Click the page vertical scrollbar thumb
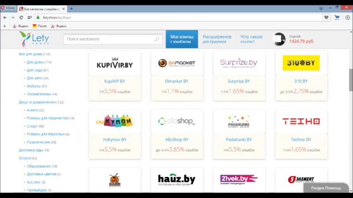This screenshot has width=353, height=198. tap(351, 80)
